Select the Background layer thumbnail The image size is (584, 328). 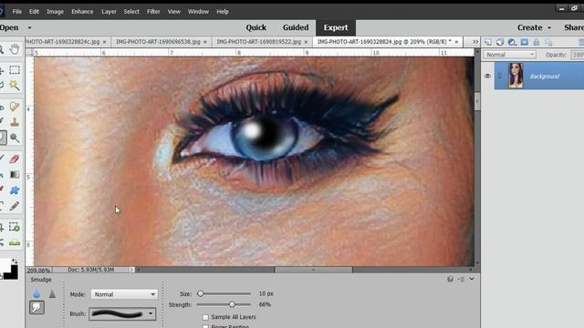coord(516,76)
